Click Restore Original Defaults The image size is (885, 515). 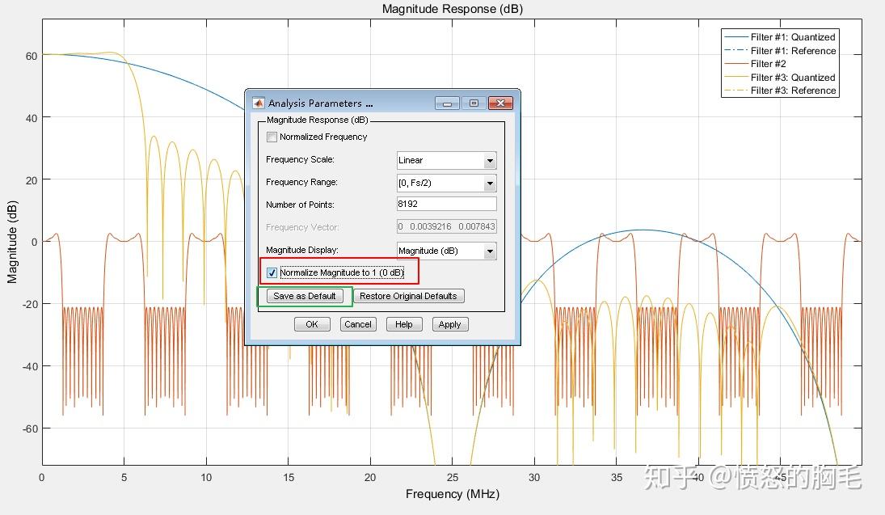(x=408, y=296)
